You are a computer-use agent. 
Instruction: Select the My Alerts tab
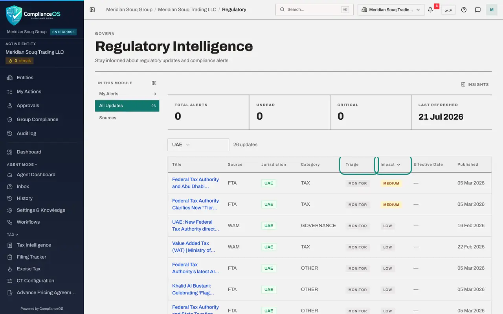[127, 94]
